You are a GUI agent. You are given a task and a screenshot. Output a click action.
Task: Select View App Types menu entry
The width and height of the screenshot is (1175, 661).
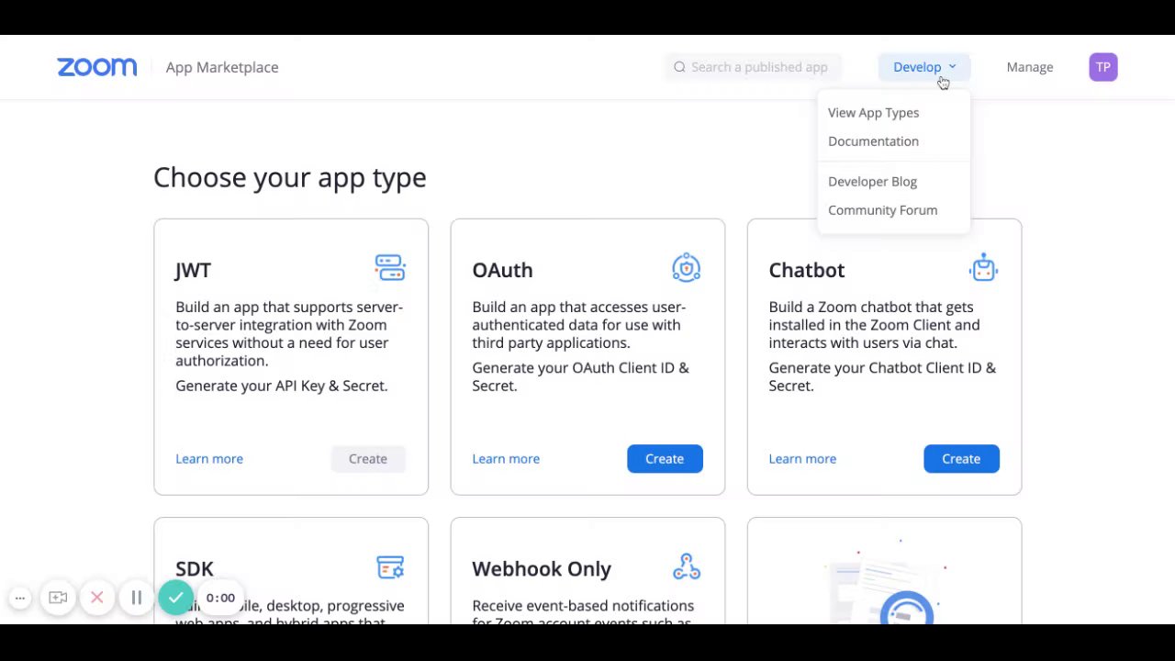[x=873, y=113]
